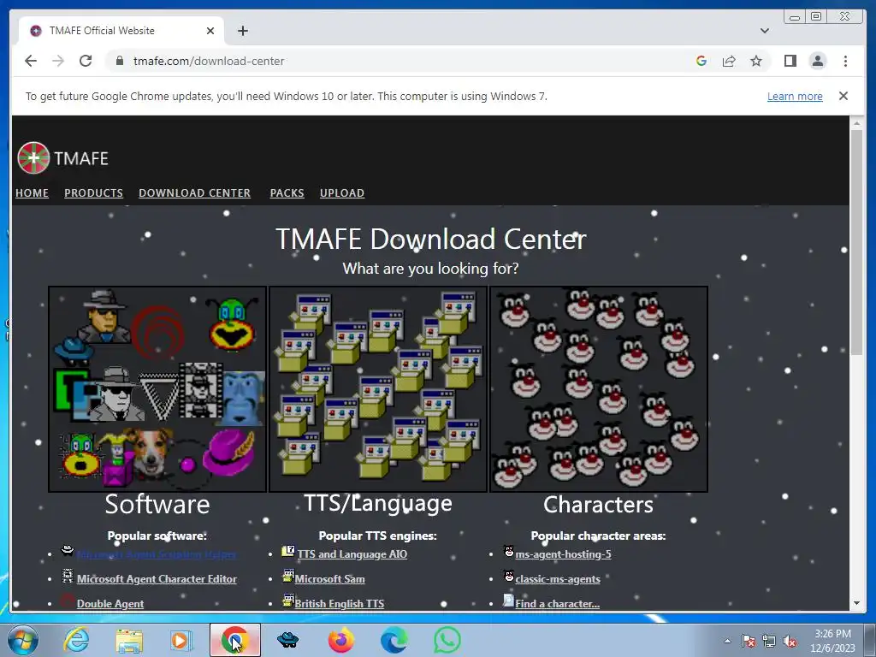Open Windows Explorer from the taskbar
The image size is (876, 657).
point(130,640)
